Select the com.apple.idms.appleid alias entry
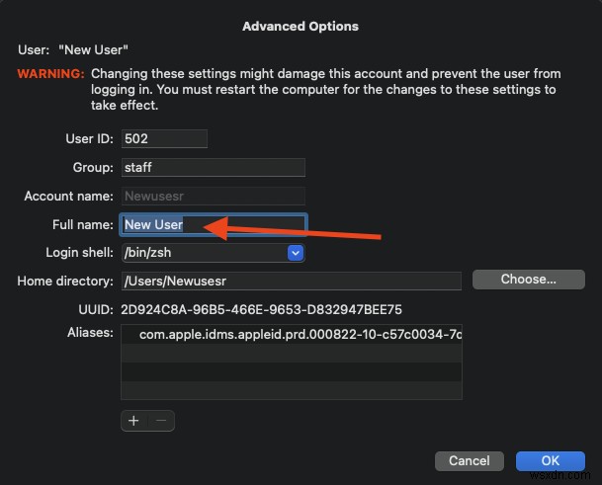 (297, 335)
